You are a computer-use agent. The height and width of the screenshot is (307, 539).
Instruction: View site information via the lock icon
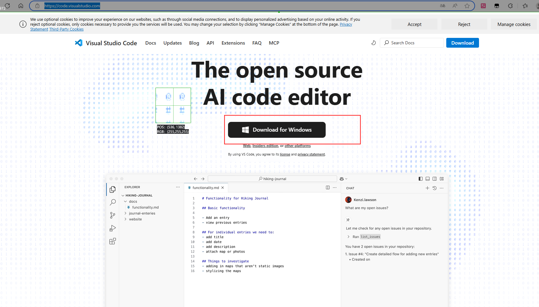pyautogui.click(x=37, y=6)
